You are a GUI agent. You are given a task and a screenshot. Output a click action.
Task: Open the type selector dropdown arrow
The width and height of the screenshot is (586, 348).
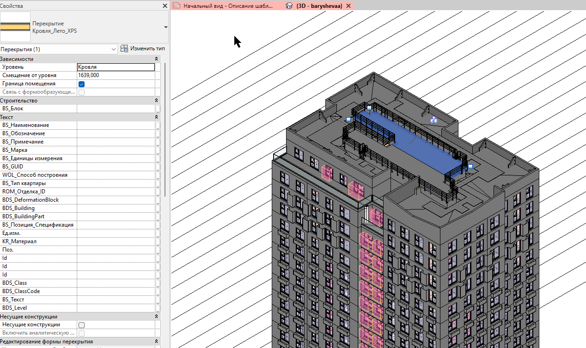tap(165, 27)
